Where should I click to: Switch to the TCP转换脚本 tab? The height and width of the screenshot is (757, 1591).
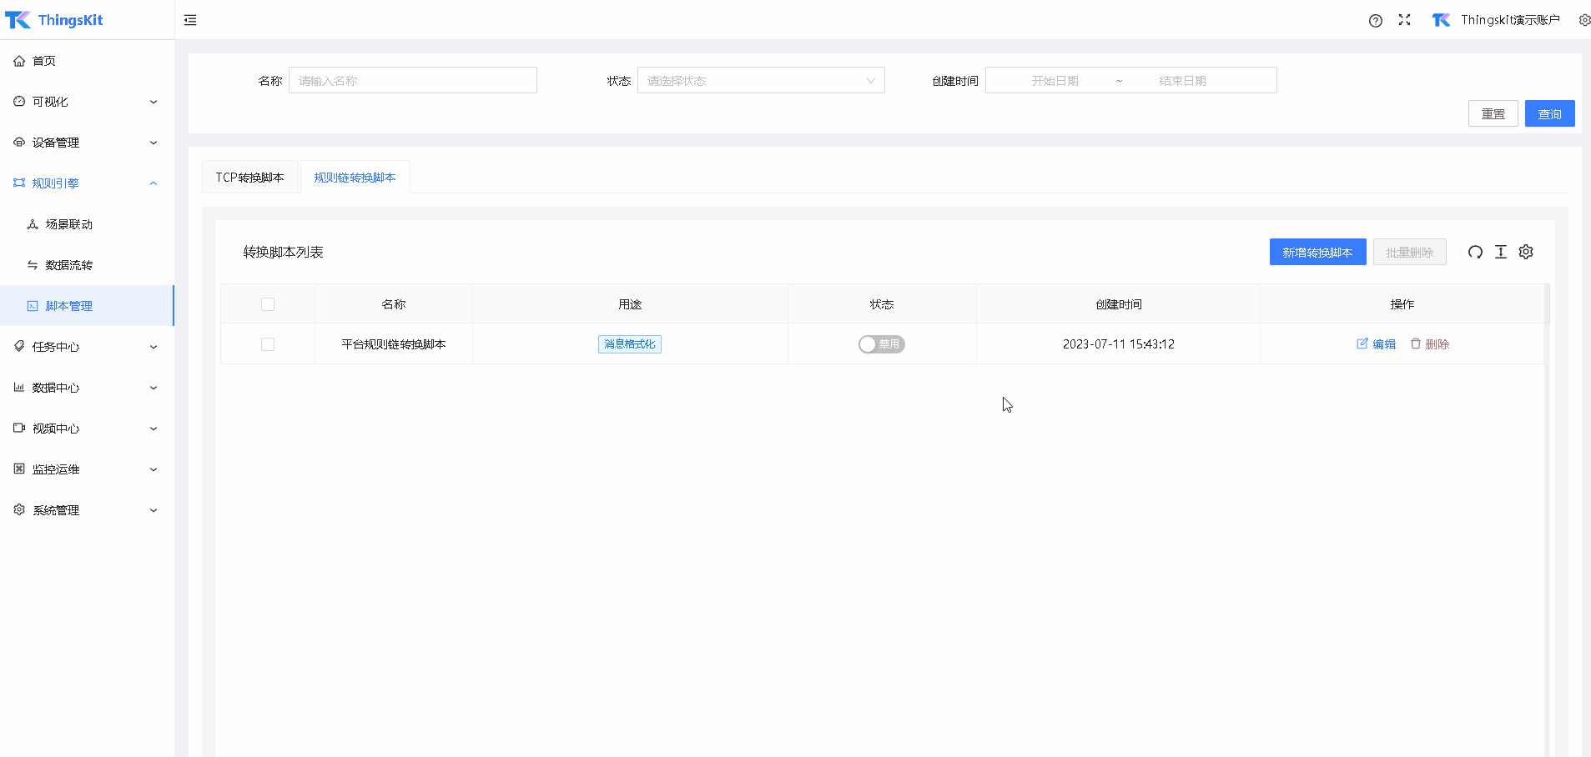(x=249, y=178)
